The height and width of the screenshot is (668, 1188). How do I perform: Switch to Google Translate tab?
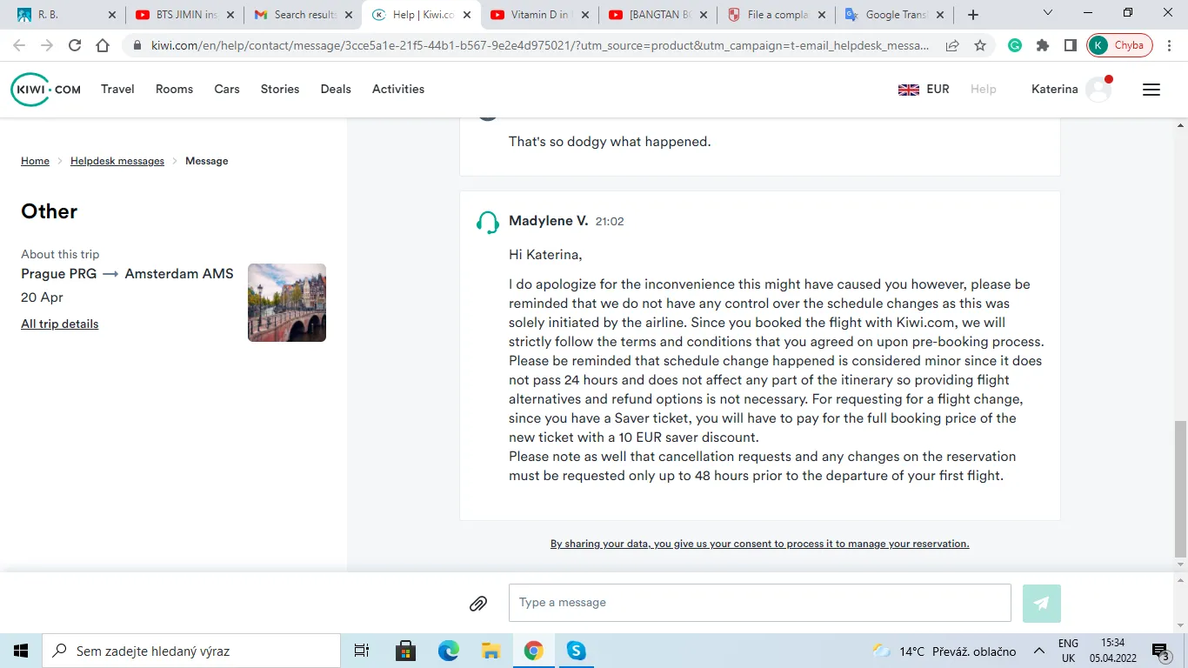[x=894, y=15]
